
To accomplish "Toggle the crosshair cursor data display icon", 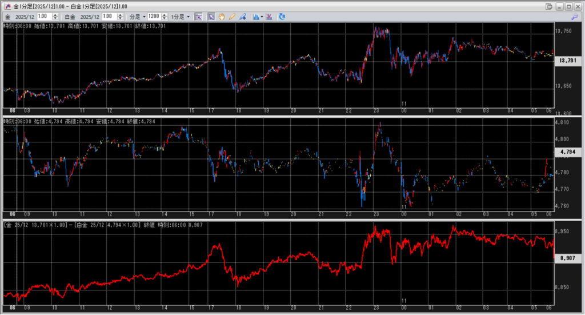I will (199, 17).
